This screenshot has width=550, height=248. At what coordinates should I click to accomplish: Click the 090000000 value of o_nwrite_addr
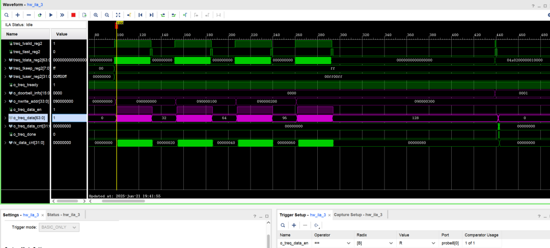click(x=63, y=101)
